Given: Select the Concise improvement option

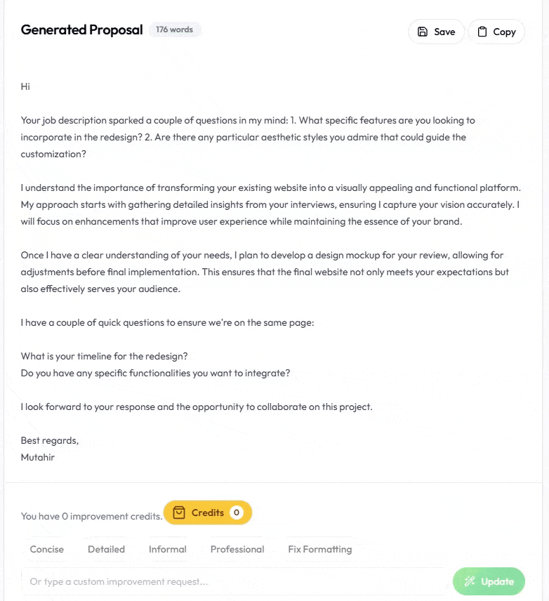Looking at the screenshot, I should [x=47, y=549].
